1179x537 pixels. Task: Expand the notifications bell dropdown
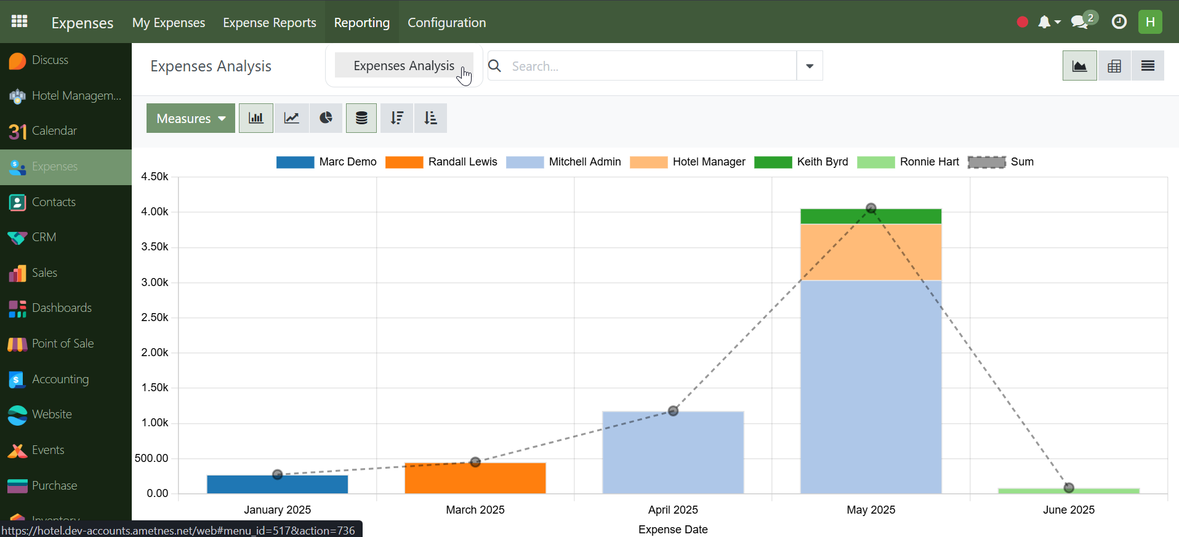point(1048,22)
